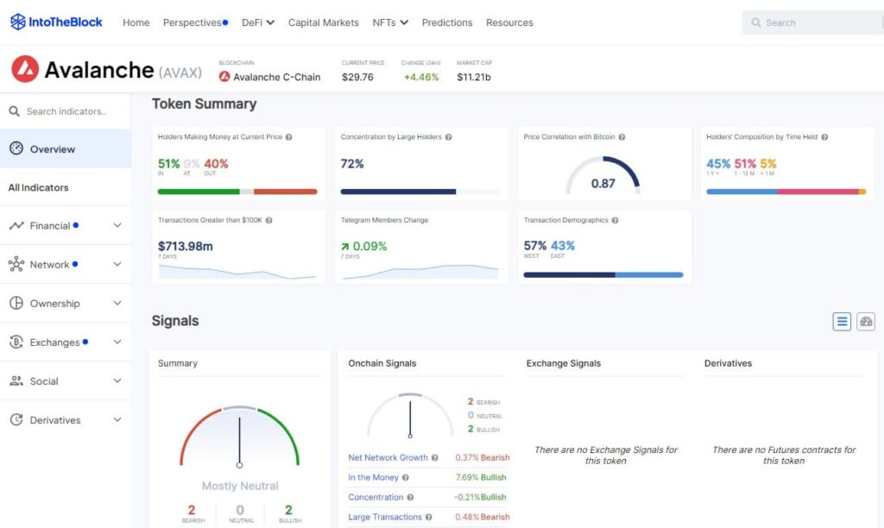The height and width of the screenshot is (528, 884).
Task: Click the $11.21b market cap value
Action: [x=474, y=77]
